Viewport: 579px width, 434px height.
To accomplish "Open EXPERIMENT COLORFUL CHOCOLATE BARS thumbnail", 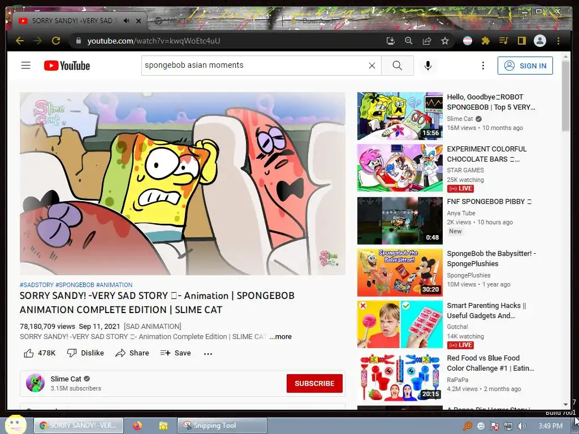I will pos(400,168).
